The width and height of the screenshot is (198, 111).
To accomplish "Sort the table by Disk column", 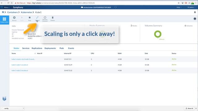I will click(146, 53).
